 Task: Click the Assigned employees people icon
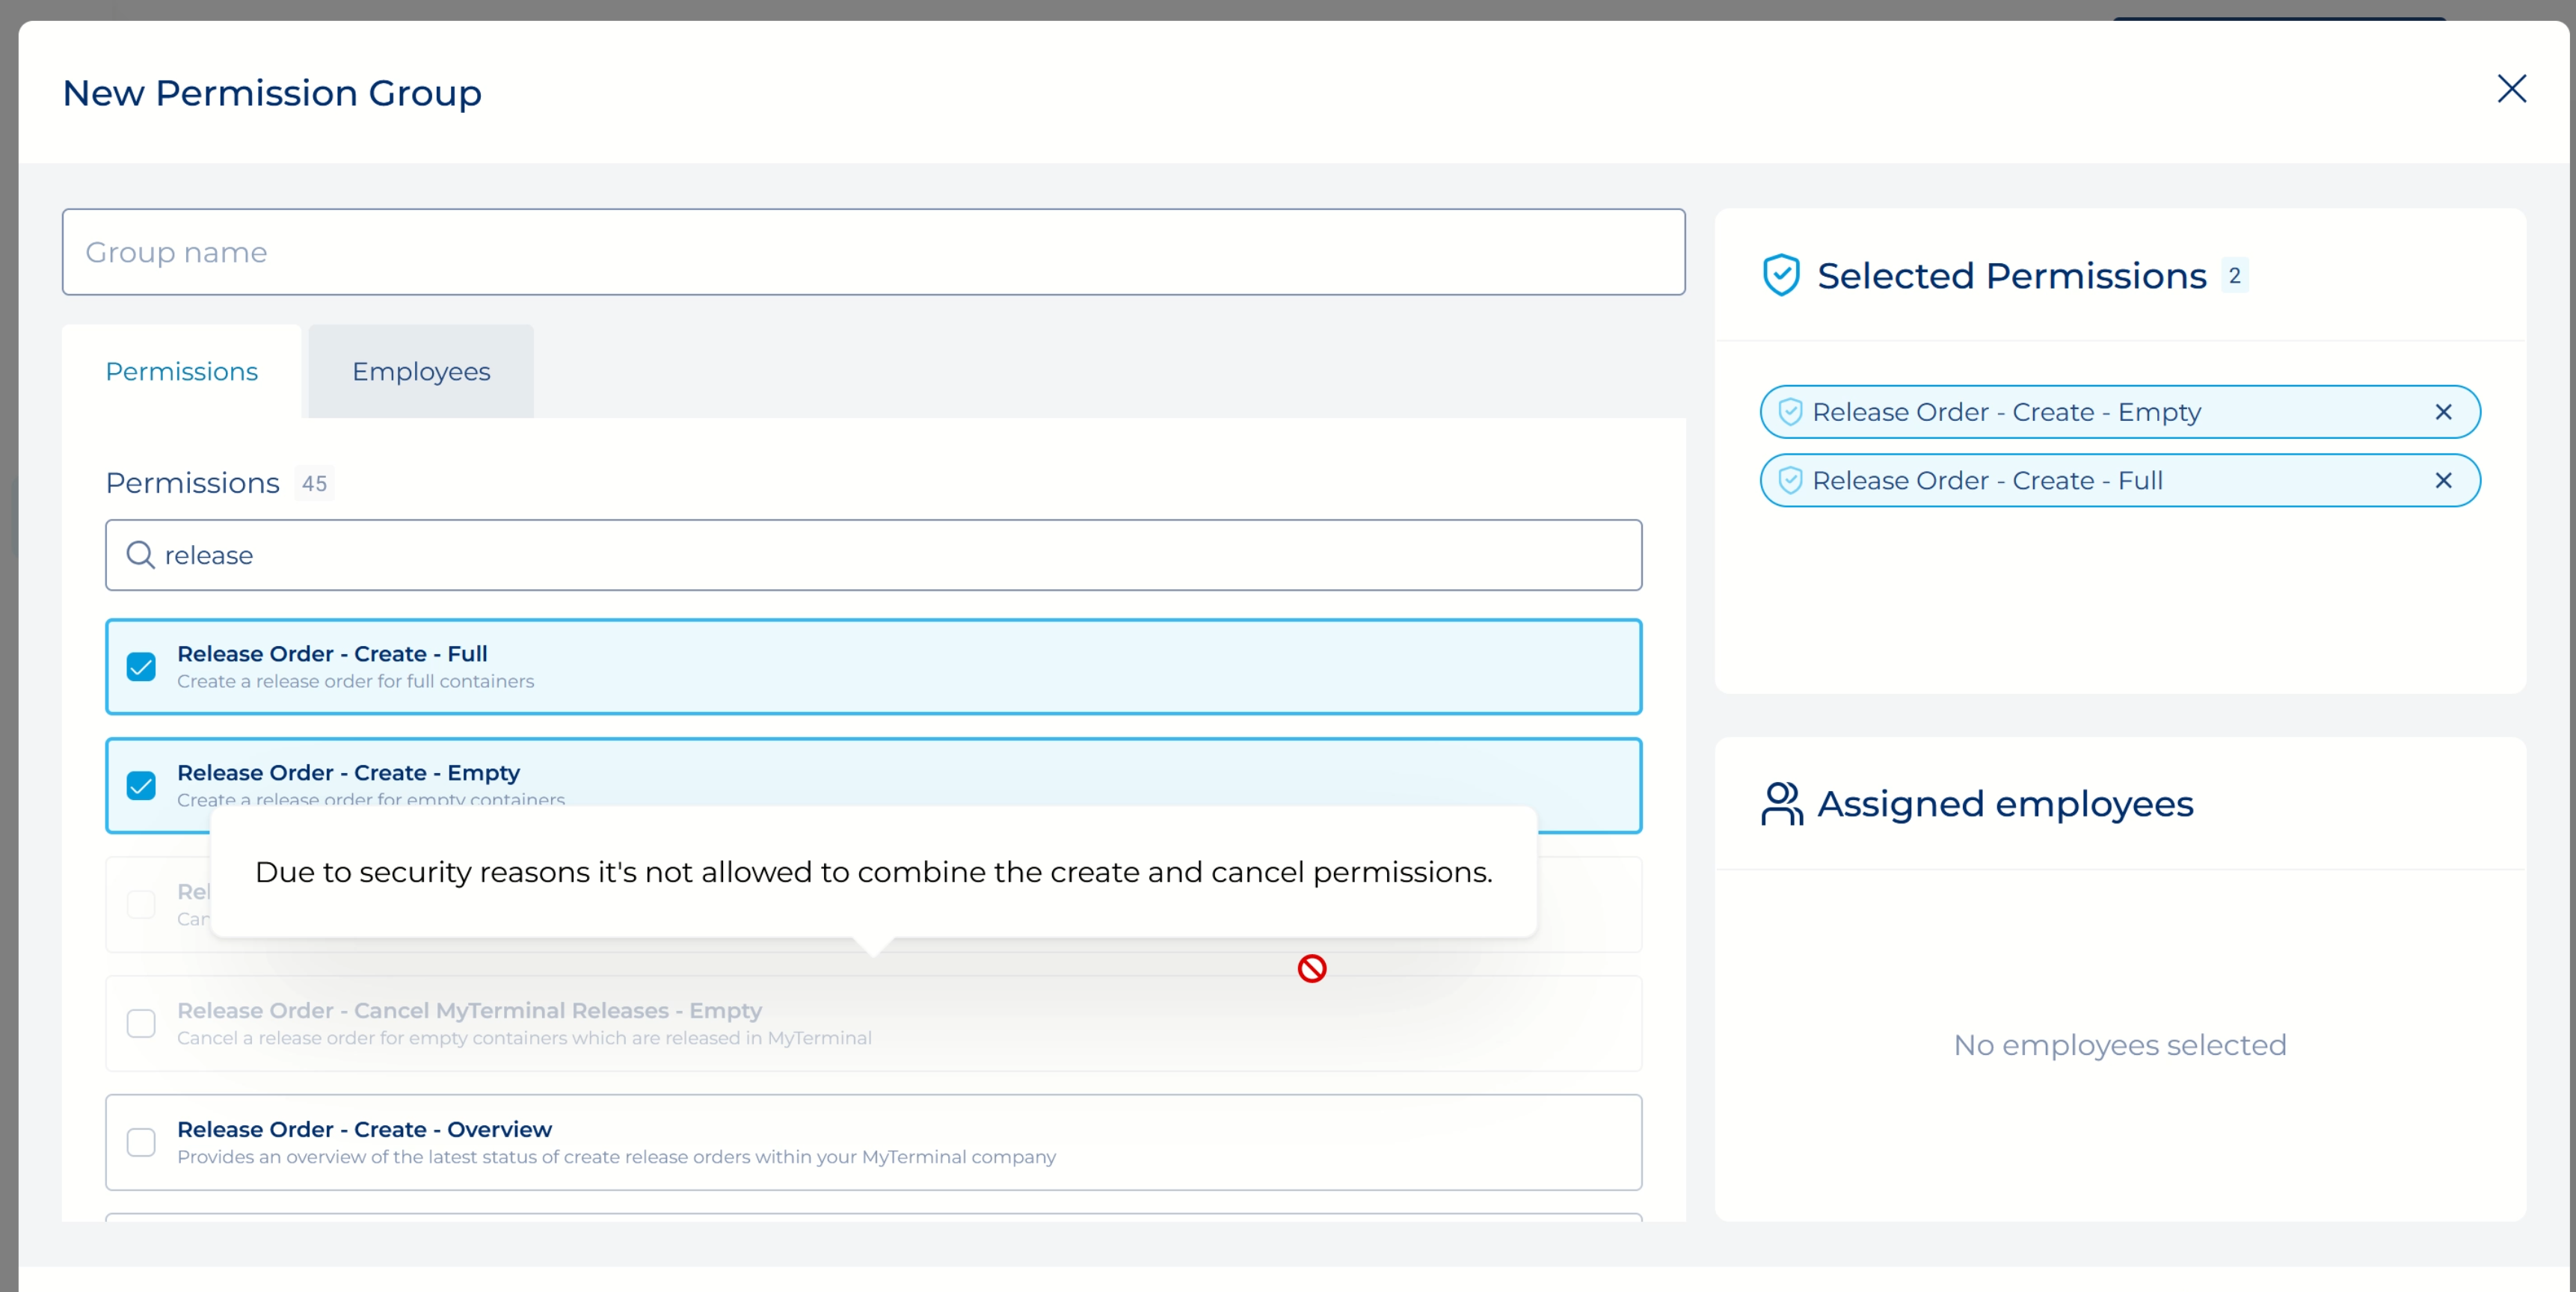pyautogui.click(x=1781, y=804)
